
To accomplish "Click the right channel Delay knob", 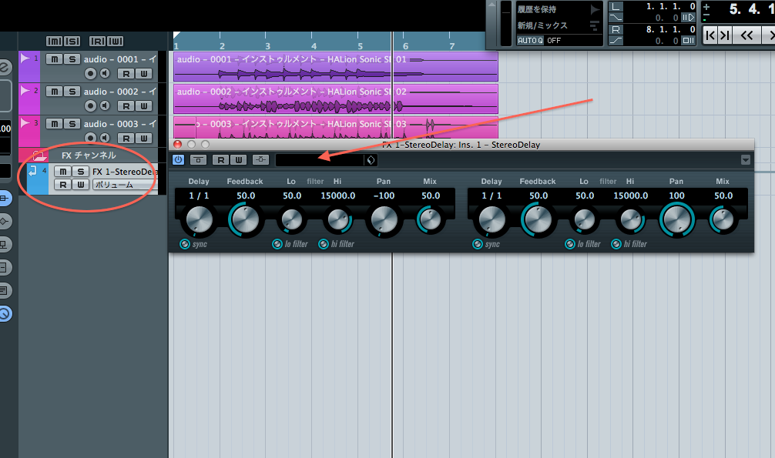I will 492,220.
